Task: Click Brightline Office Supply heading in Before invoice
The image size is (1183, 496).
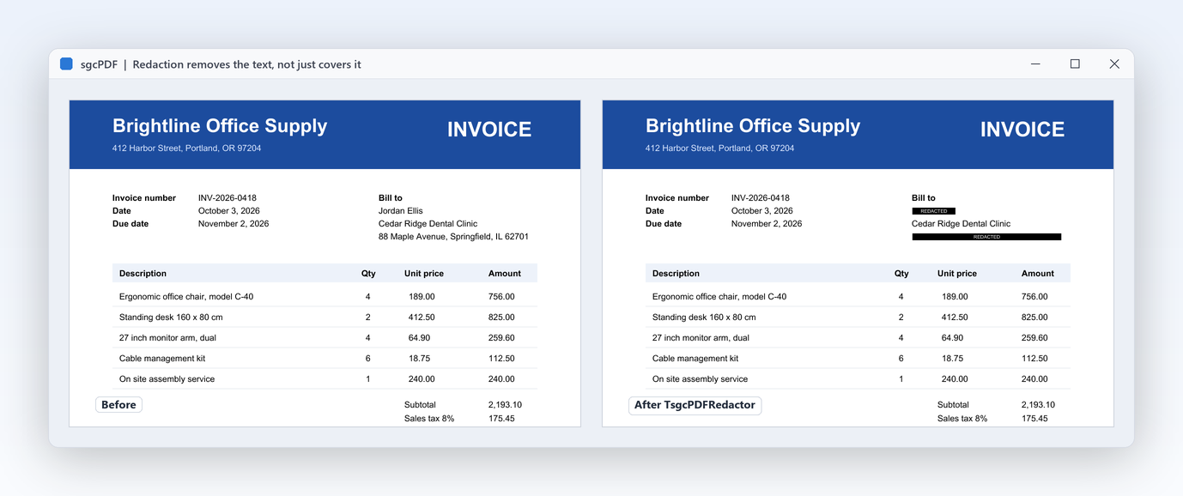Action: (220, 126)
